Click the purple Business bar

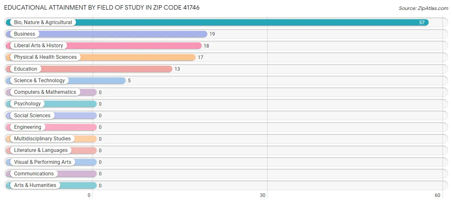click(x=106, y=34)
